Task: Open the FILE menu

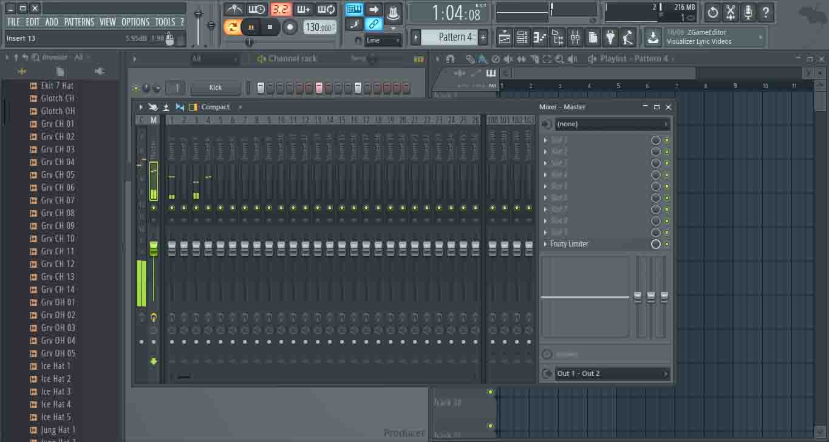Action: coord(14,22)
